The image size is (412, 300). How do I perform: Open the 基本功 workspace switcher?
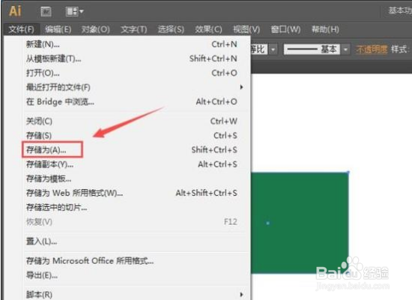pos(400,10)
